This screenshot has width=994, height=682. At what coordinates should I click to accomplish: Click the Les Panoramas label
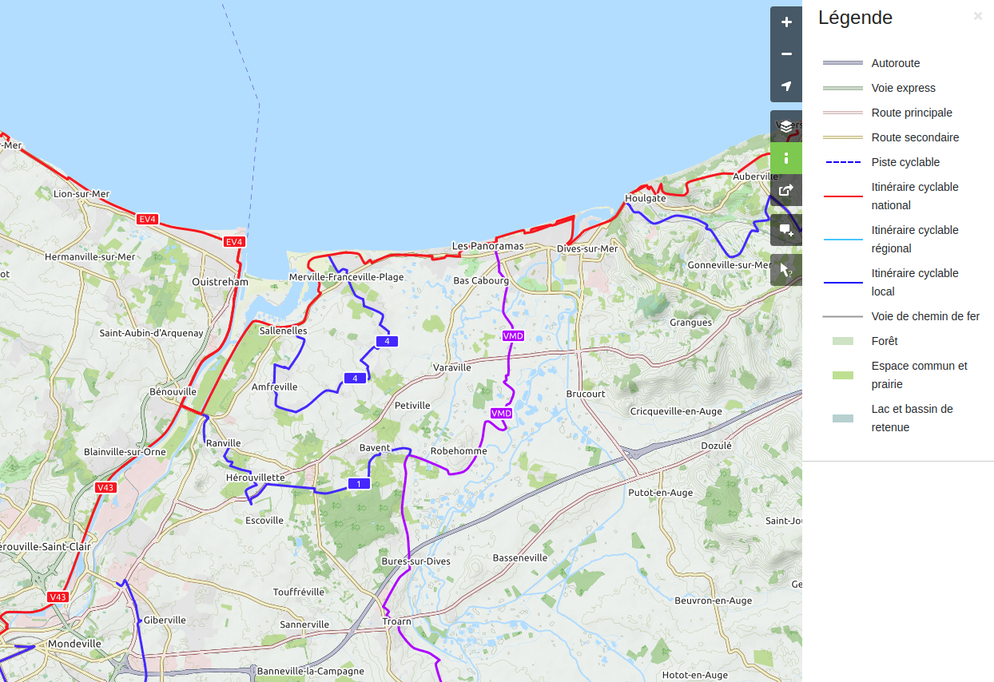tap(488, 246)
